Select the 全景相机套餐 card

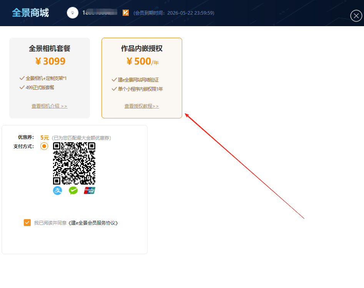click(50, 78)
